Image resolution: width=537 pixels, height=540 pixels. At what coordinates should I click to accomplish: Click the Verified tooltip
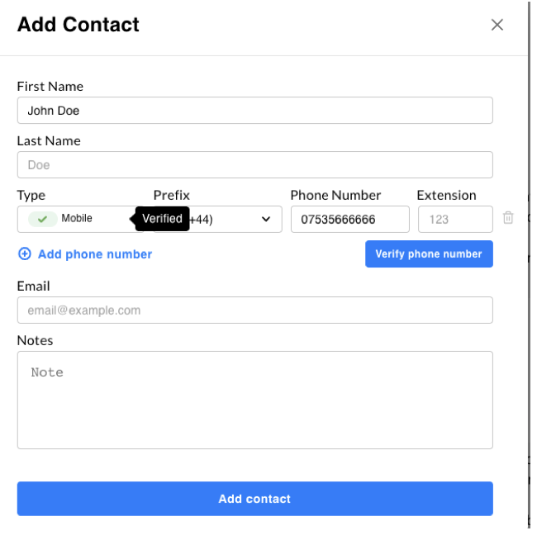[162, 219]
